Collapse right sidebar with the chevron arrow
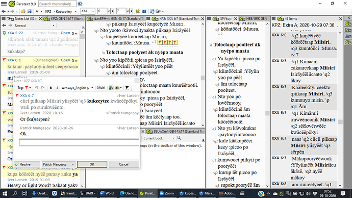Viewport: 352px width, 198px height. [349, 18]
